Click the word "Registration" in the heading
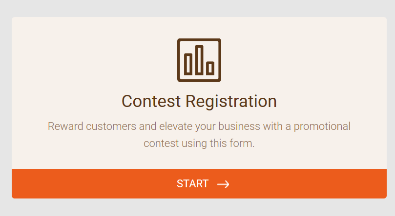Screen dimensions: 395x216 [x=231, y=101]
